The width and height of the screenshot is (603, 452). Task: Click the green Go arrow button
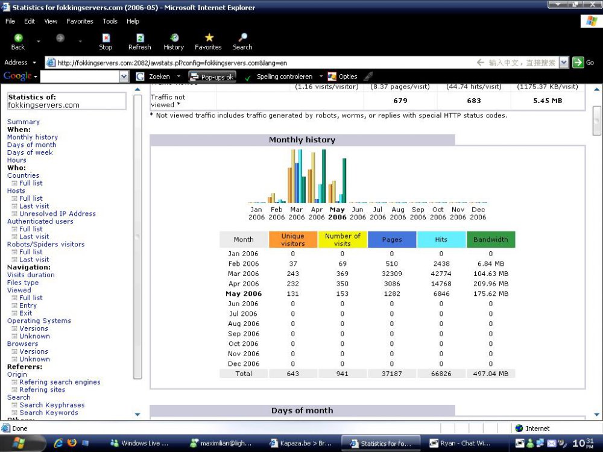[578, 62]
